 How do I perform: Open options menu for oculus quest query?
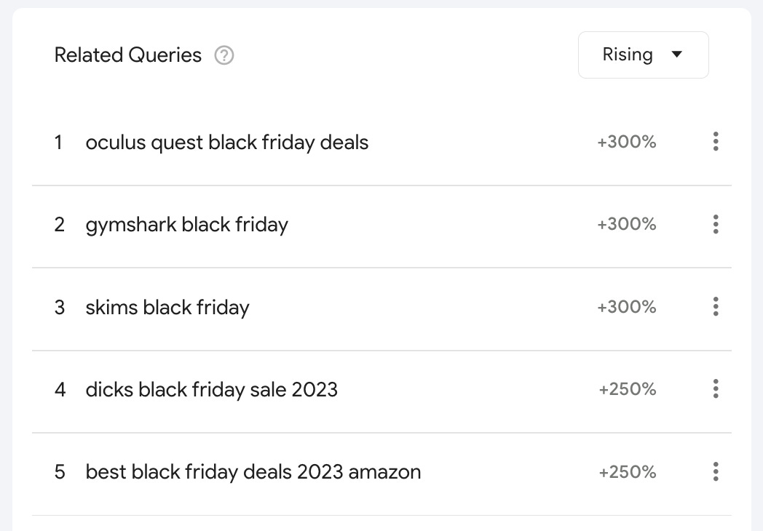click(x=716, y=142)
